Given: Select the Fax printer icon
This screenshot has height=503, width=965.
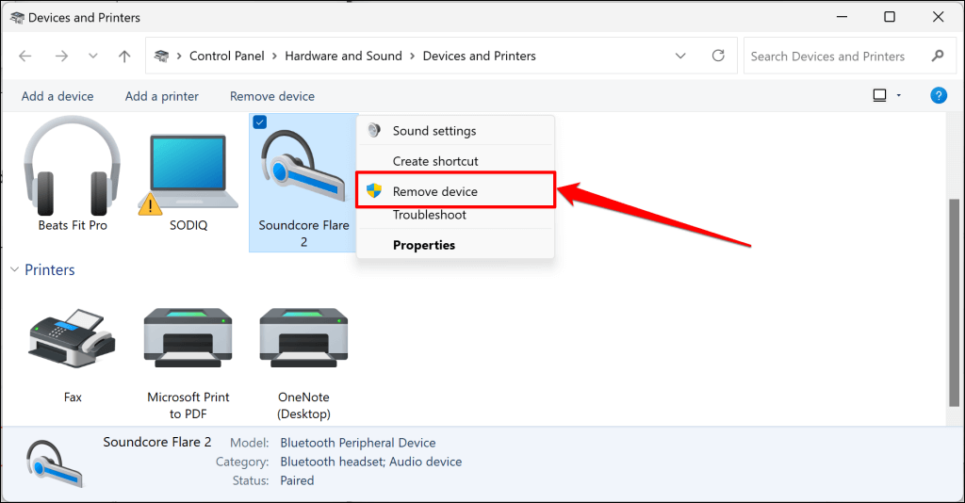Looking at the screenshot, I should coord(72,338).
